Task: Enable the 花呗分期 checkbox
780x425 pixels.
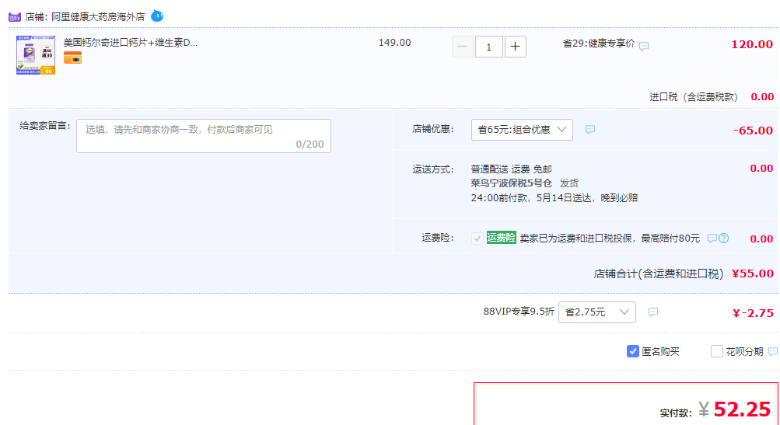Action: [717, 351]
